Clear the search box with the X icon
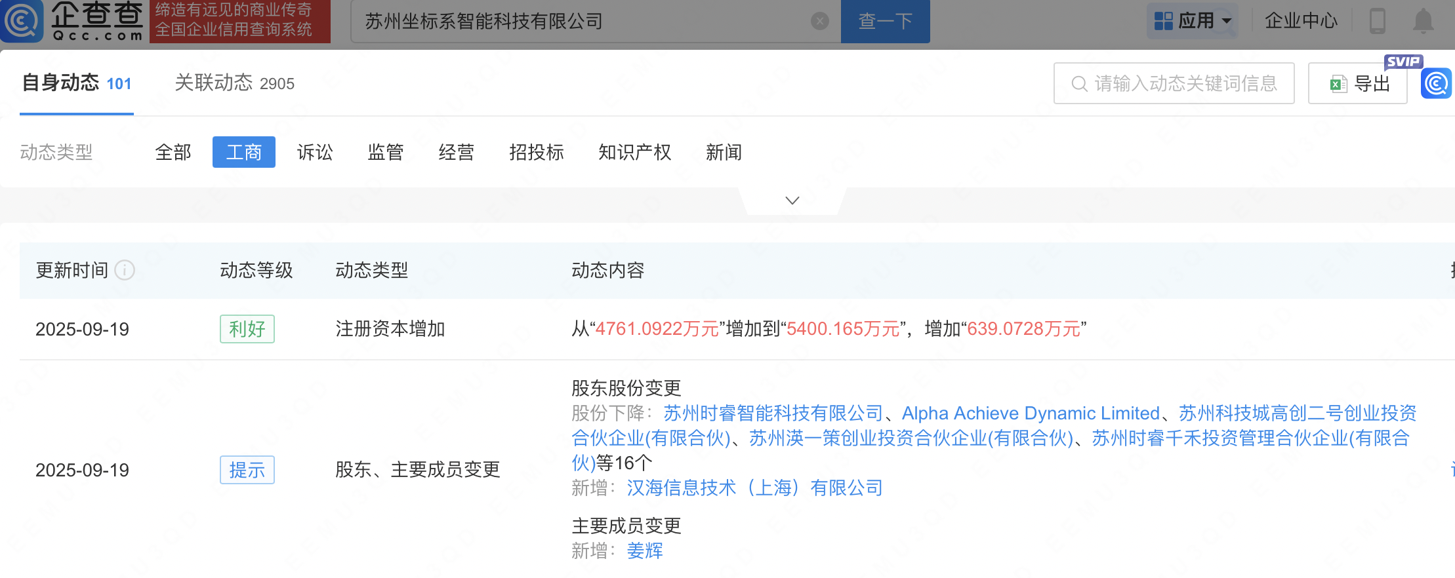The width and height of the screenshot is (1455, 578). point(820,22)
